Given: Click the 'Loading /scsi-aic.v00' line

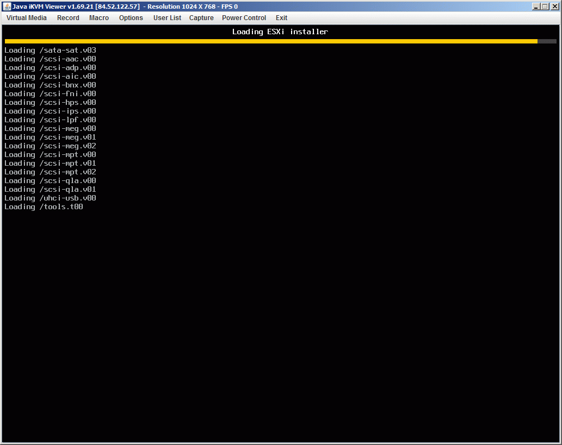Looking at the screenshot, I should [x=50, y=76].
